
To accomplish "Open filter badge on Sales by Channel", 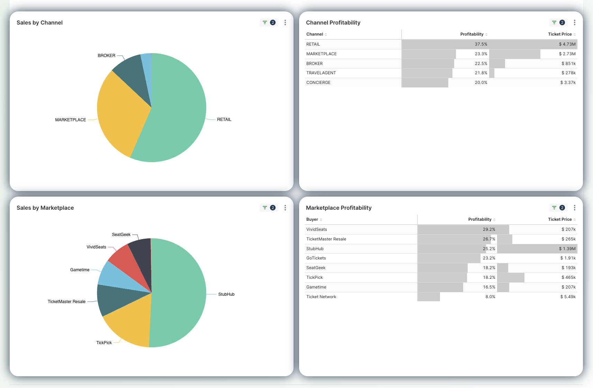I will [269, 22].
